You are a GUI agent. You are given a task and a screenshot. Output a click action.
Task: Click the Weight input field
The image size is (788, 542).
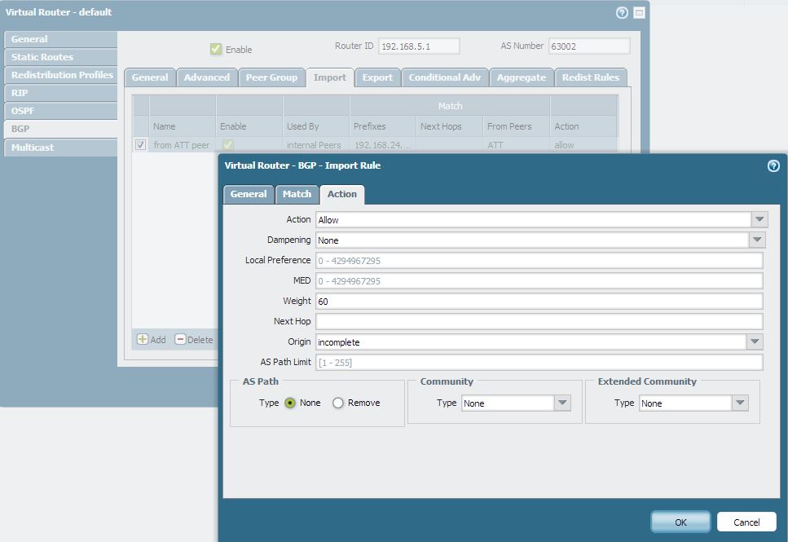(539, 301)
